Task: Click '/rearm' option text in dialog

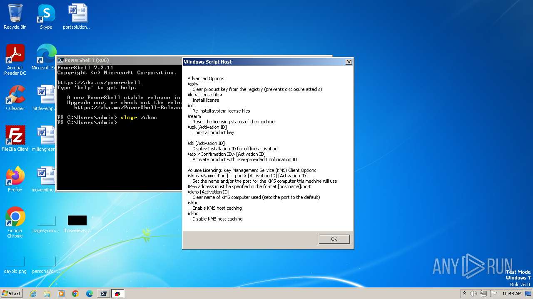Action: pos(194,116)
